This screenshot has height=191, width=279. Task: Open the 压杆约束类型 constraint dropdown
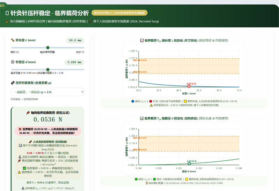[47, 92]
